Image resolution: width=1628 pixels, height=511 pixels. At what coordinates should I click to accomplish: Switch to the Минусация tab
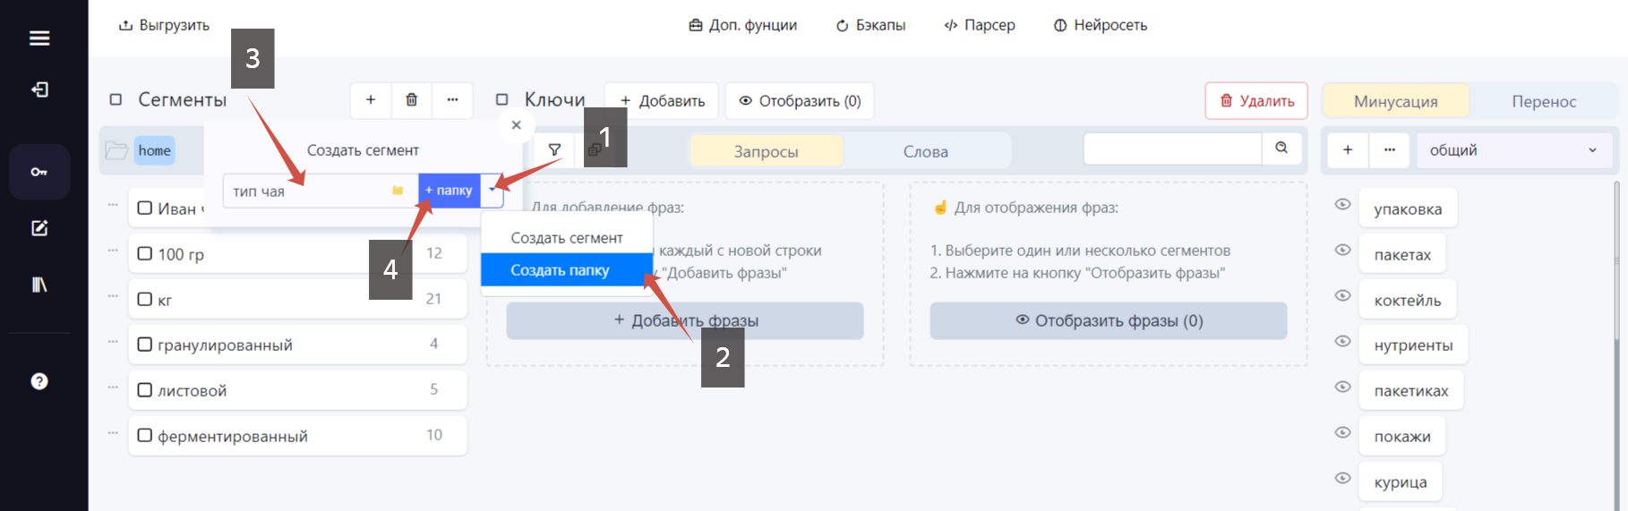click(1396, 101)
